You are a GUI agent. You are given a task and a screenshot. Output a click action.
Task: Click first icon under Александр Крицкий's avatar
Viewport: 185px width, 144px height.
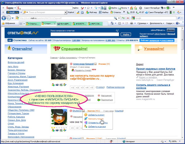pos(53,85)
